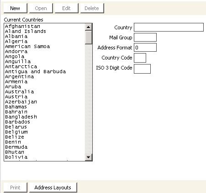Click scroll up arrow in countries list
The width and height of the screenshot is (206, 193).
point(89,27)
